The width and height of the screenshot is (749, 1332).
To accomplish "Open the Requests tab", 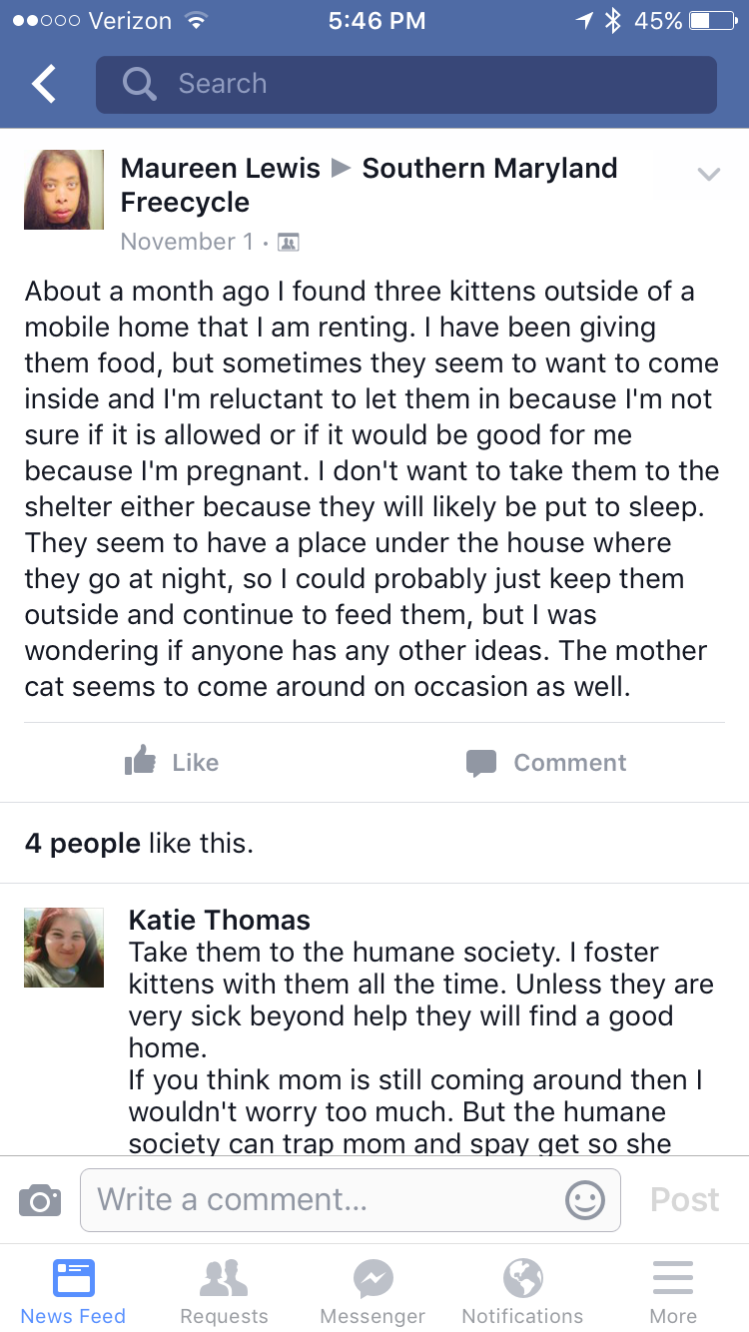I will 224,1288.
